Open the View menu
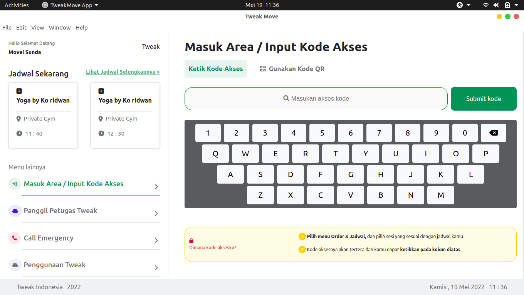The image size is (524, 295). click(38, 28)
